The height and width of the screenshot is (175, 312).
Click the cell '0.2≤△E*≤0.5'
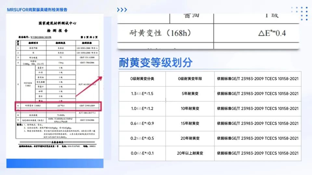pos(142,138)
